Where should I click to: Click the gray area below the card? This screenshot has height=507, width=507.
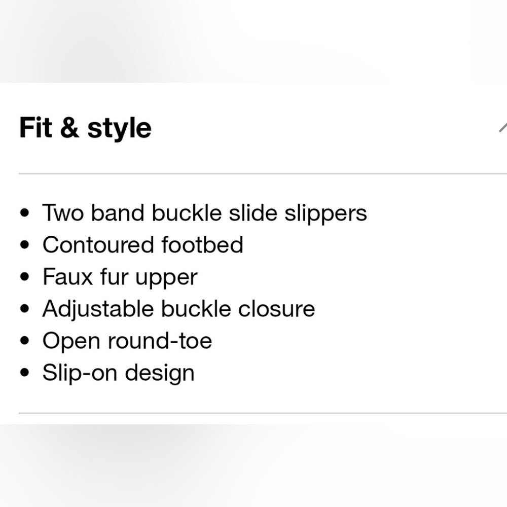(253, 465)
